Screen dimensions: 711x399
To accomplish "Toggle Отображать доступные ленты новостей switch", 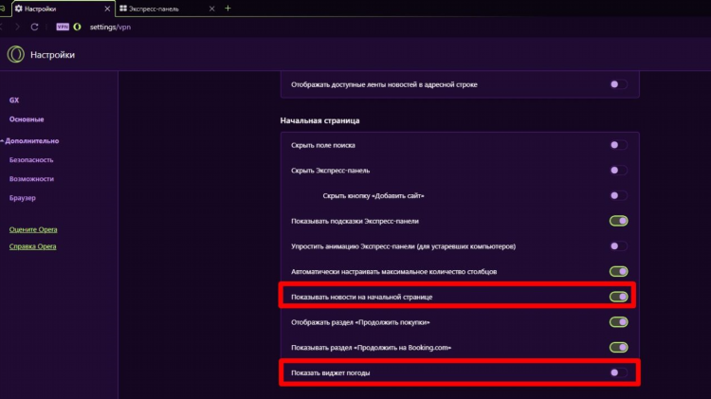I will (x=618, y=84).
